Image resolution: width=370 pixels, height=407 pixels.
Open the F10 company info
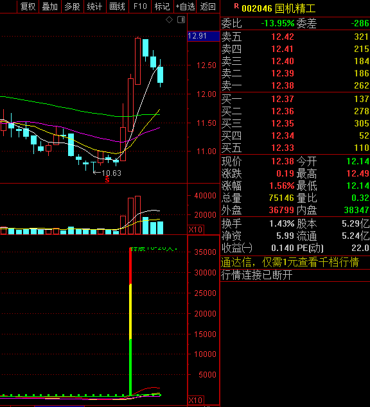[140, 6]
